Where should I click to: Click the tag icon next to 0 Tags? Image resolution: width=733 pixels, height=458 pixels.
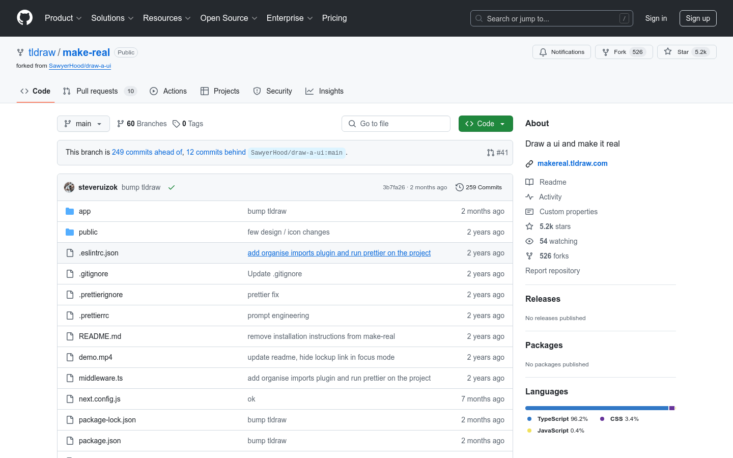pyautogui.click(x=176, y=124)
